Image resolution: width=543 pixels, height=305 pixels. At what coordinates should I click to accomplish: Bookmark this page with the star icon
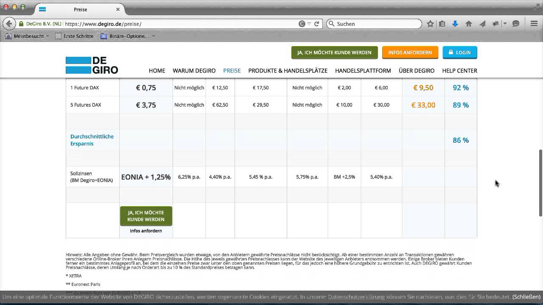430,24
